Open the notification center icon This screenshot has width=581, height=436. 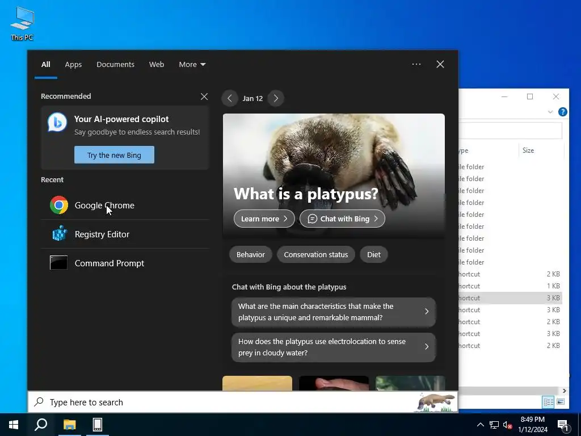pos(563,425)
